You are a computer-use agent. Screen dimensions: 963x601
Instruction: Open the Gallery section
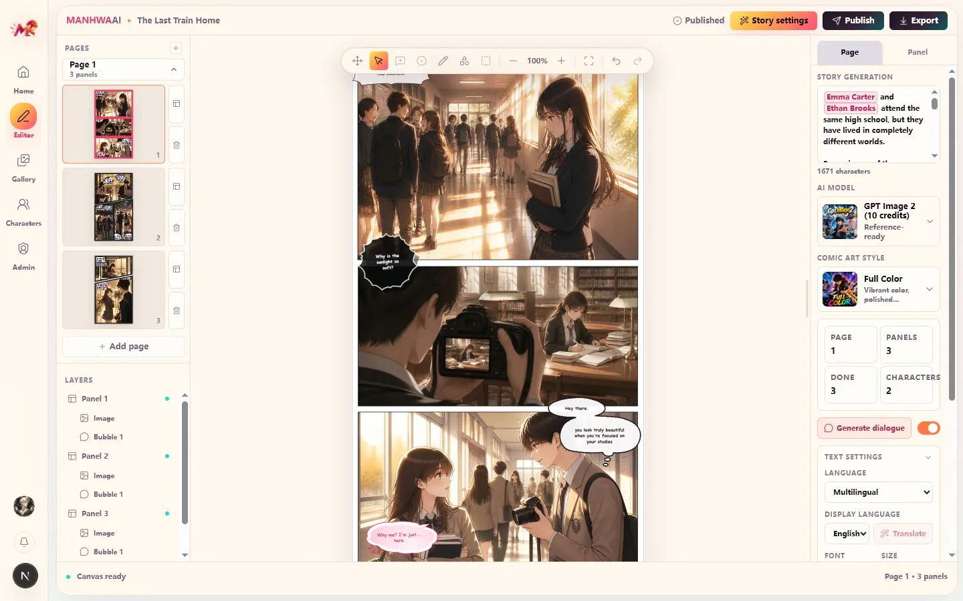[x=23, y=168]
